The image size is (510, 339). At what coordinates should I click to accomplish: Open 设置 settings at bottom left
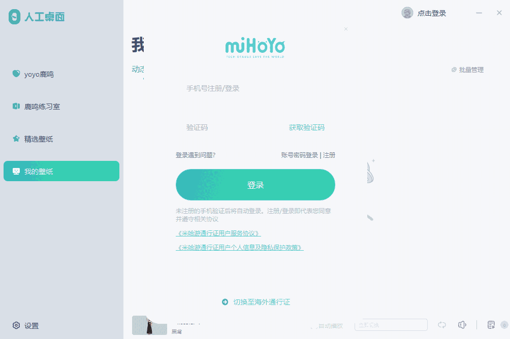(x=26, y=325)
